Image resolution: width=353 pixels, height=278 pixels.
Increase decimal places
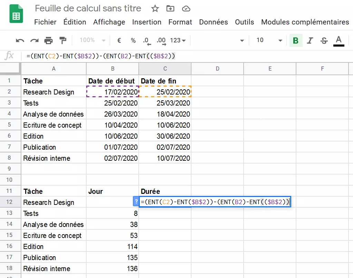point(161,41)
